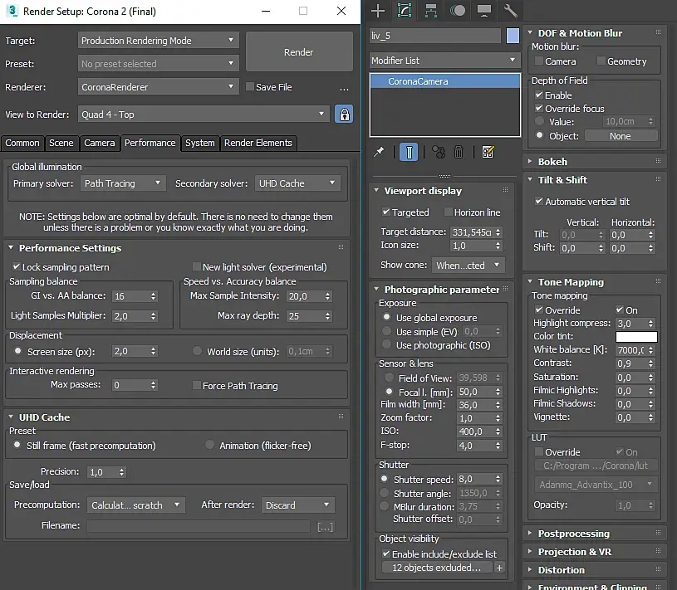This screenshot has width=677, height=590.
Task: Click the 12 objects excluded button
Action: coord(437,568)
